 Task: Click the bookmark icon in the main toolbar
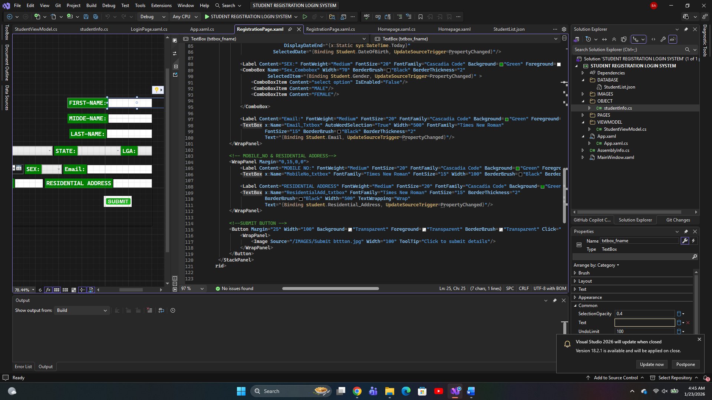(420, 17)
